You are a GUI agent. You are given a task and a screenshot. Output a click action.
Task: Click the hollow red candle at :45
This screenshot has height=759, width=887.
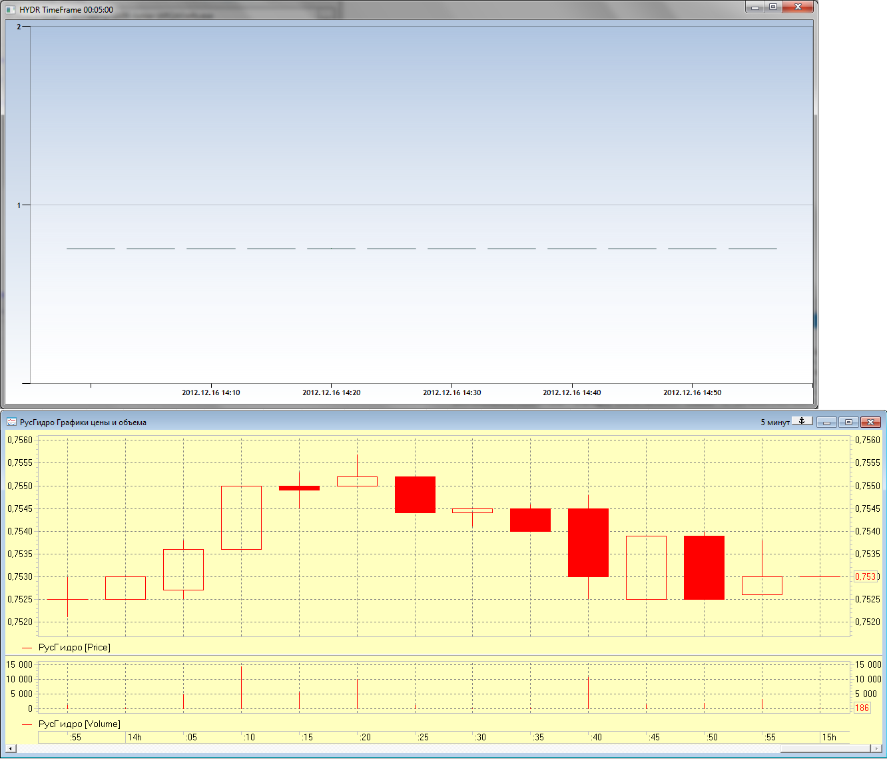tap(646, 568)
